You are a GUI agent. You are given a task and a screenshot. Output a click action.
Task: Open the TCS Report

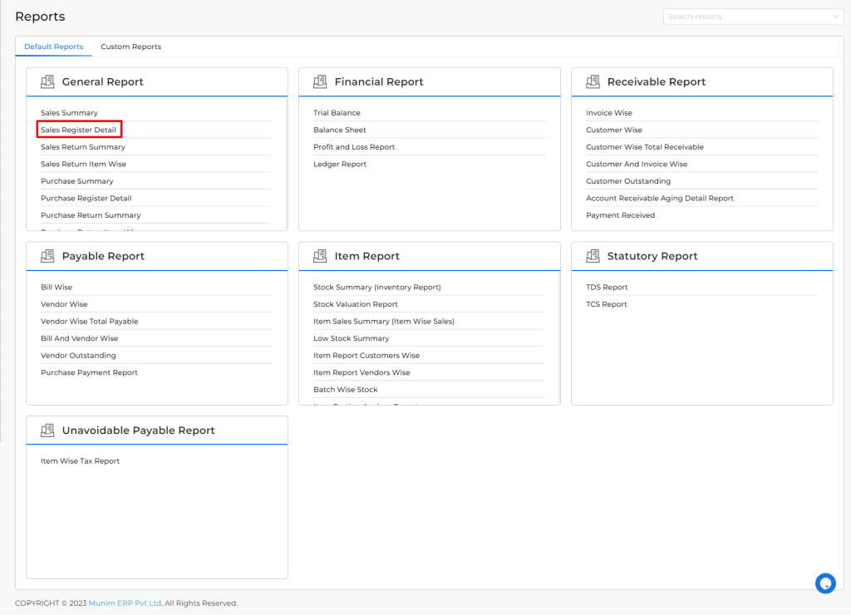[606, 304]
